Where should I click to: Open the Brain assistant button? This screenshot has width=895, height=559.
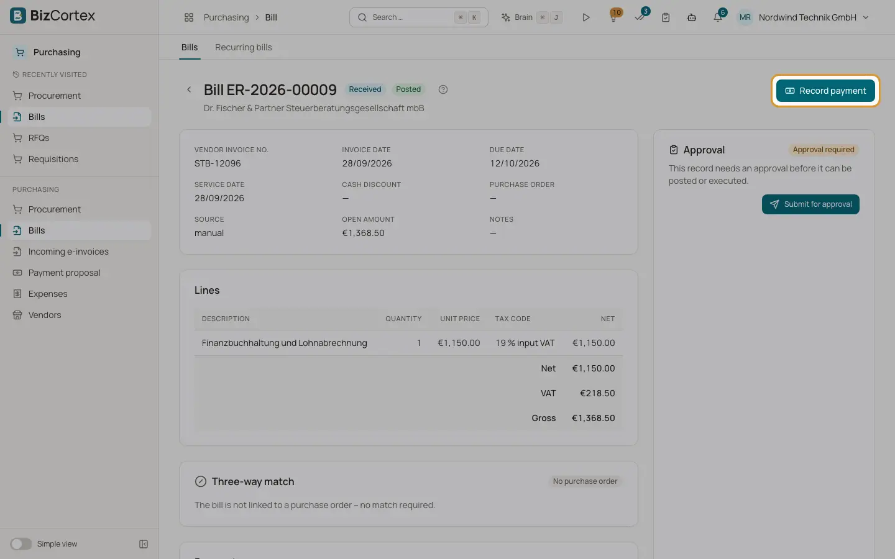(x=531, y=17)
